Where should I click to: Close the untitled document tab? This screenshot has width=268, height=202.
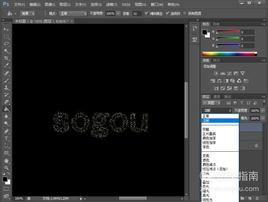(72, 21)
